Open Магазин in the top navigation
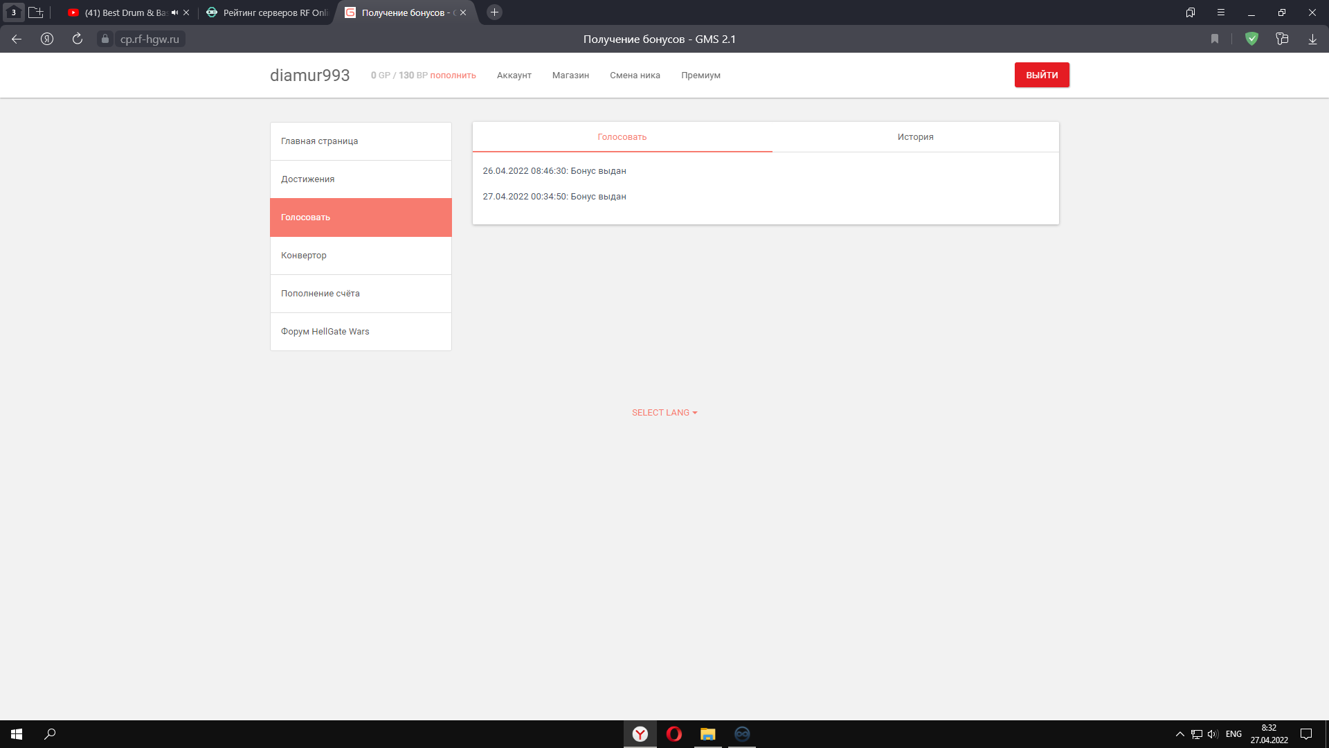The width and height of the screenshot is (1329, 748). (570, 75)
